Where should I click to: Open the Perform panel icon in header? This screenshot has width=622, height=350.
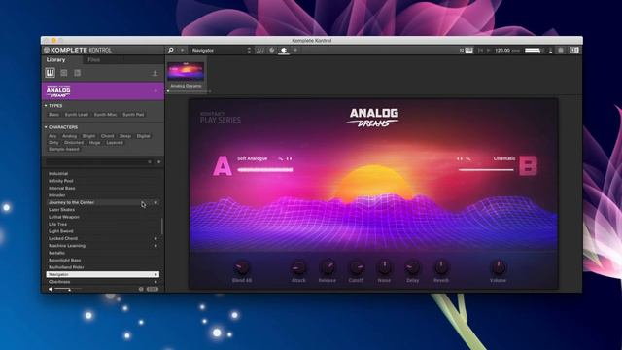pos(259,50)
